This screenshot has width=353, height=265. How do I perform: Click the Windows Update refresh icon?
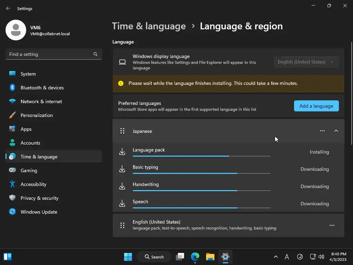(12, 212)
